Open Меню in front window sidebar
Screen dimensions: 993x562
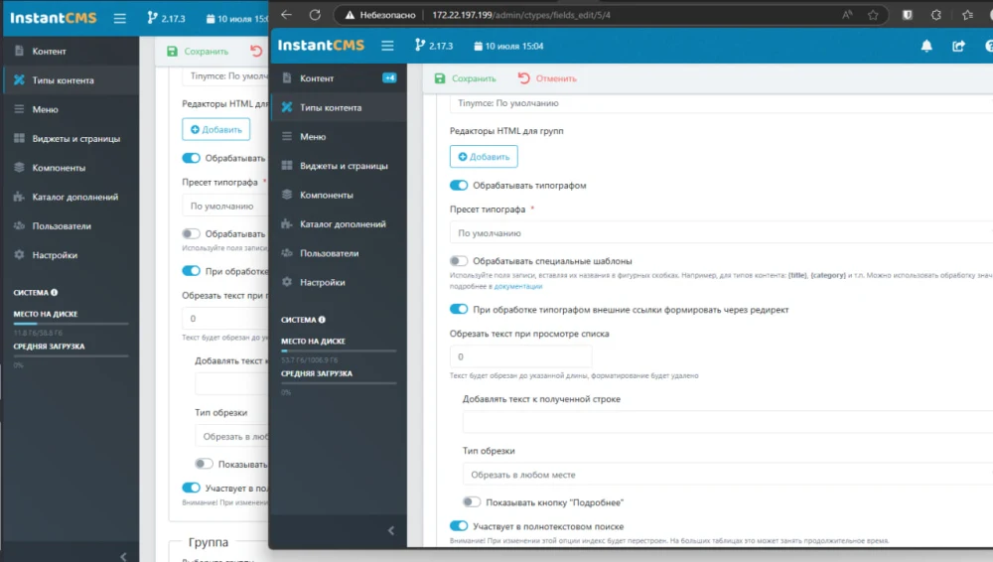pyautogui.click(x=339, y=136)
